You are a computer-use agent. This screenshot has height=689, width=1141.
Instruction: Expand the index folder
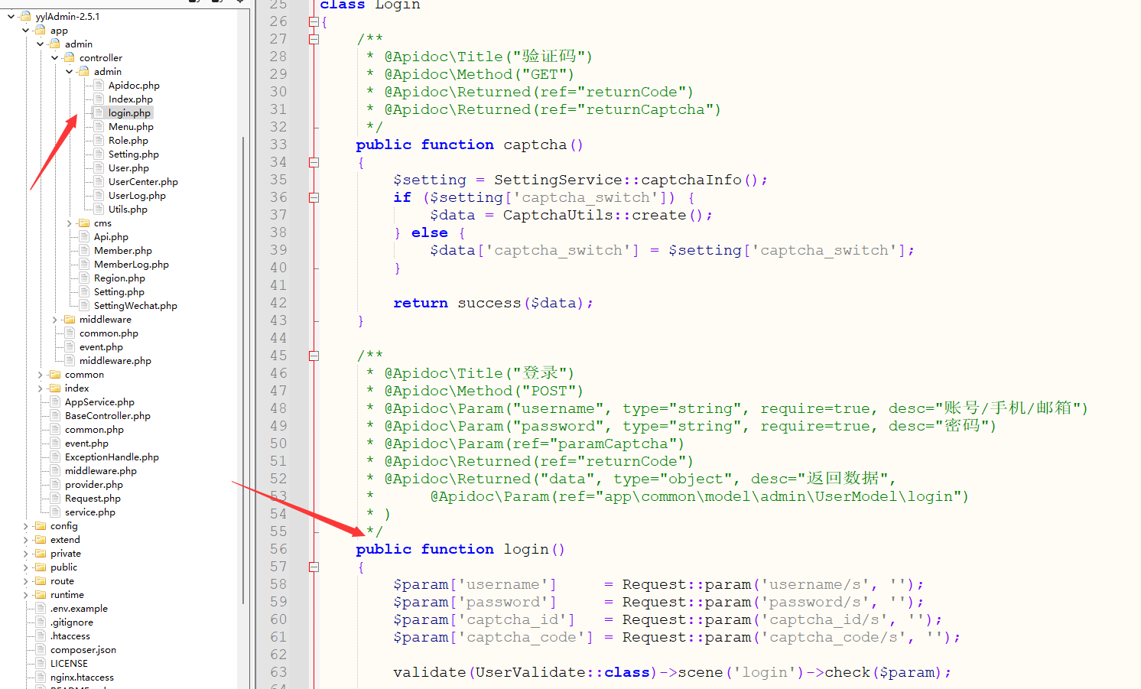(x=40, y=388)
